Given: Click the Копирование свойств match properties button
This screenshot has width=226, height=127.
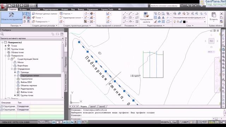Looking at the screenshot, I should pos(146,18).
